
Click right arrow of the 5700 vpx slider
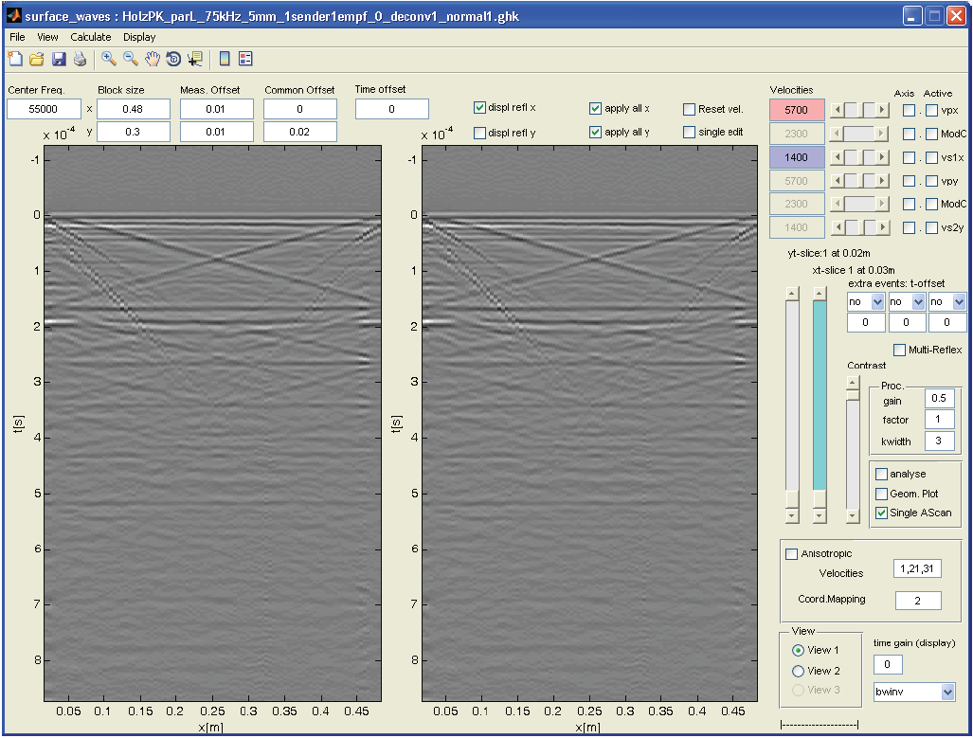(882, 111)
